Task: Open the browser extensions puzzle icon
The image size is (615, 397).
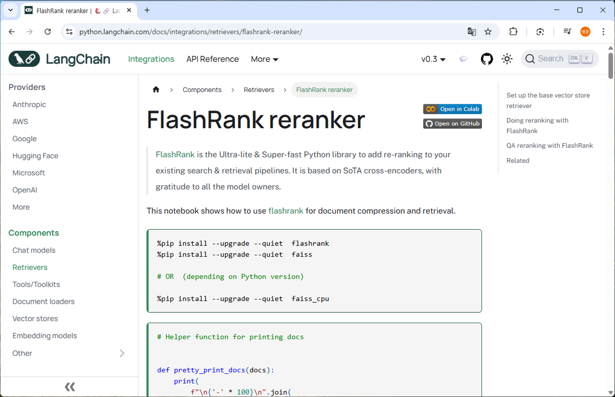Action: pyautogui.click(x=513, y=32)
